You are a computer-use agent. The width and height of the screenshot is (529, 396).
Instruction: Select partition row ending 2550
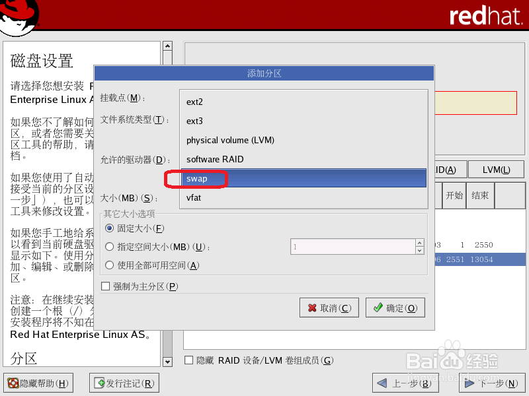coord(480,245)
